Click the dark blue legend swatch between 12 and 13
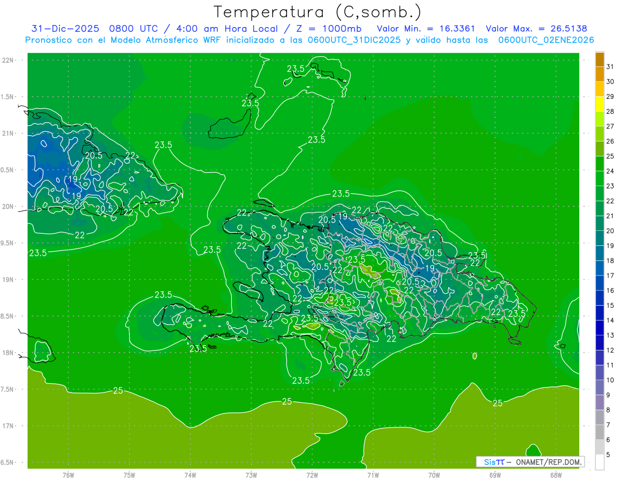The image size is (624, 482). [x=600, y=343]
